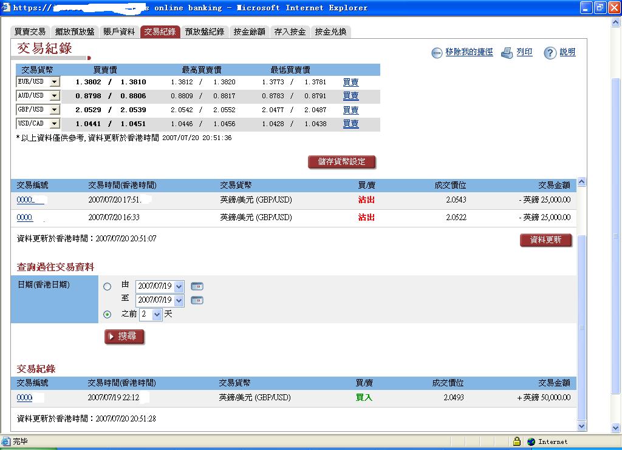Click inner panel scrollbar down arrow
This screenshot has width=622, height=450.
[x=581, y=426]
